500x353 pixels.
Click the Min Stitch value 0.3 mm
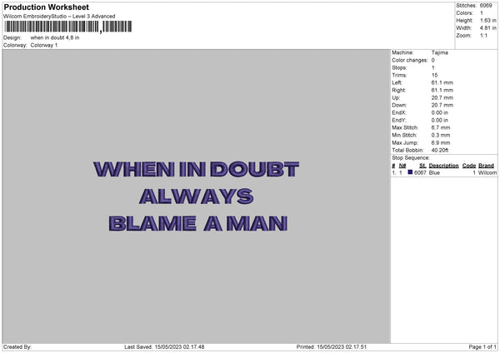click(x=441, y=135)
